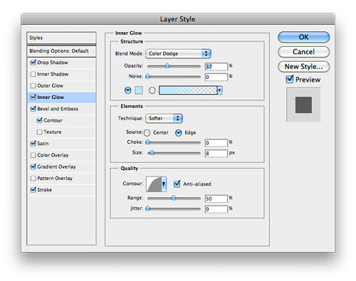
Task: Click the Range input field showing 50
Action: point(216,198)
